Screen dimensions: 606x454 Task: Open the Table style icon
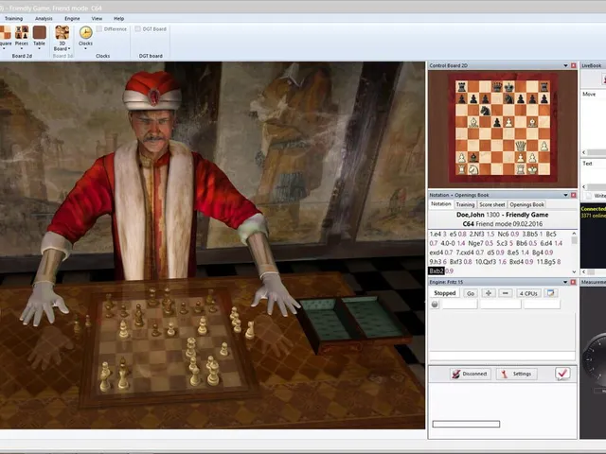point(39,33)
